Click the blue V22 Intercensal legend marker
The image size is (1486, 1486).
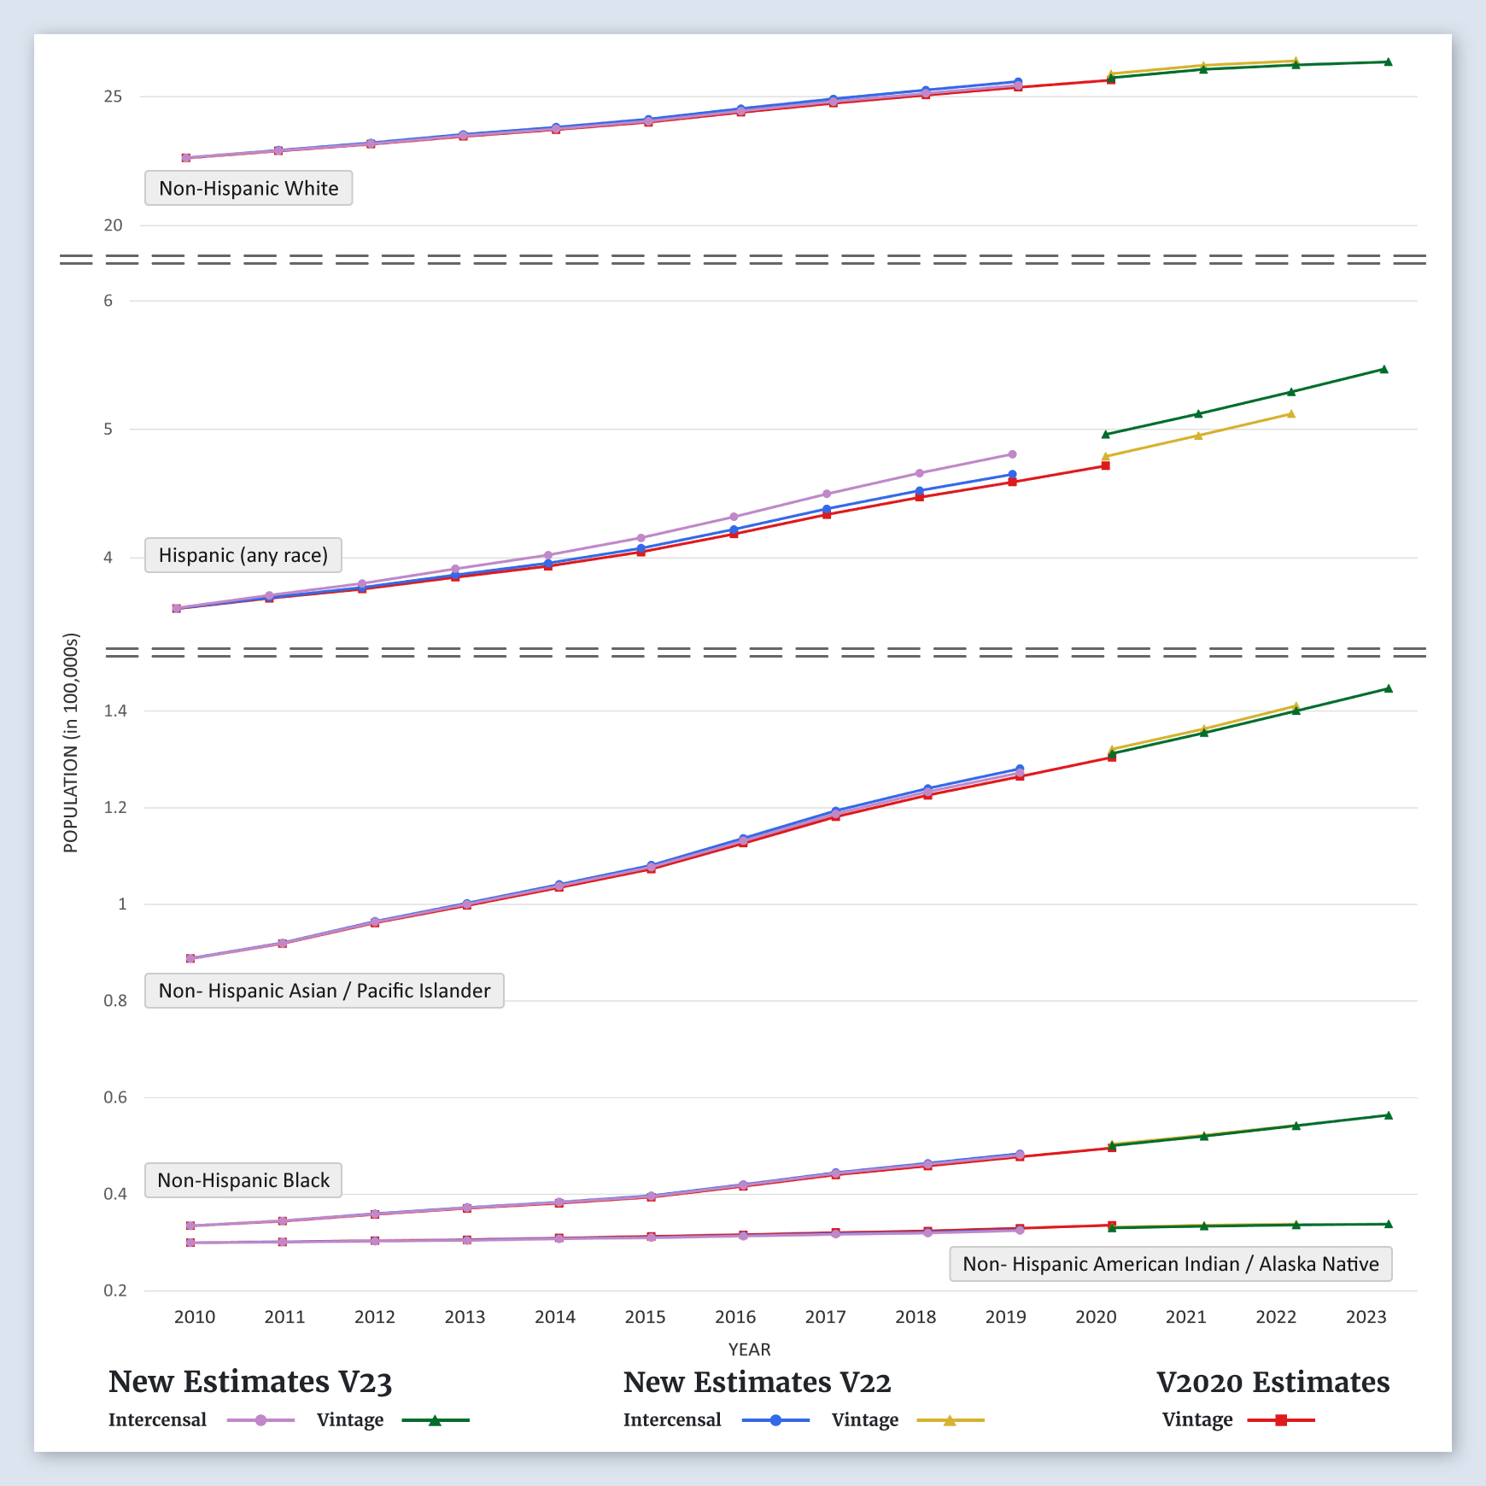click(775, 1420)
